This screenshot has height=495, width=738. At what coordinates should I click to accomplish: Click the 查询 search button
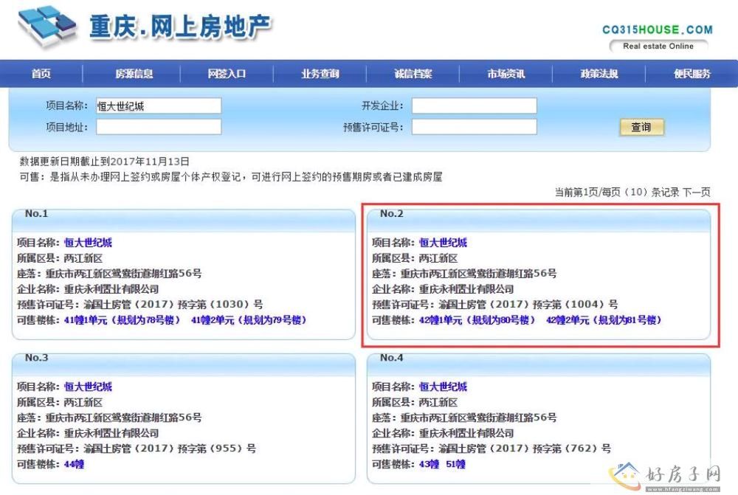(x=641, y=127)
